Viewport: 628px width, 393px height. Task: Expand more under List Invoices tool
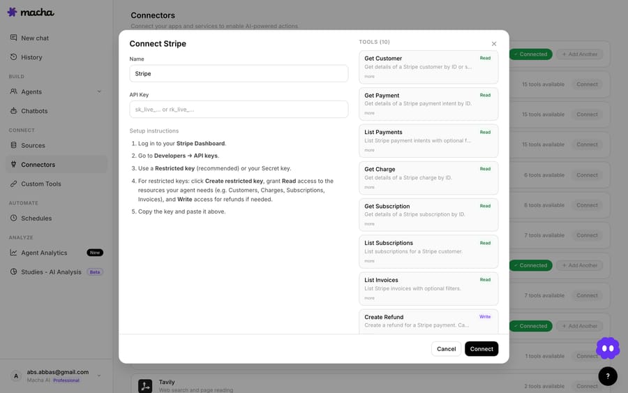[x=369, y=299]
